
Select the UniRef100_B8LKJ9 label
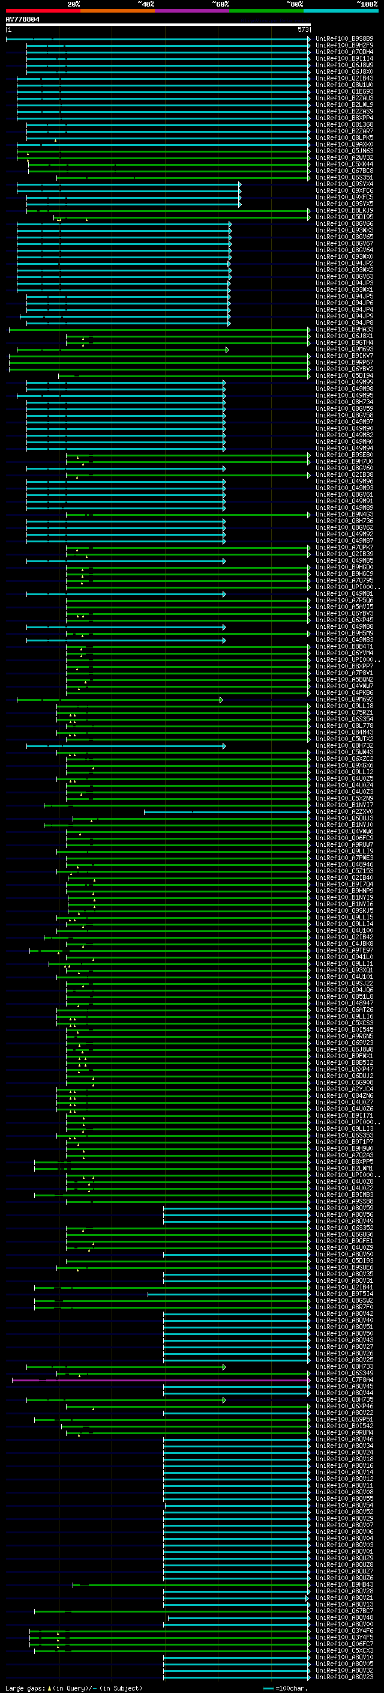344,210
